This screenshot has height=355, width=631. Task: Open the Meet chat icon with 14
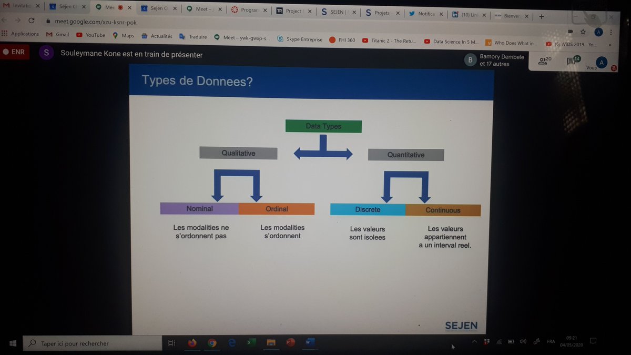[573, 61]
